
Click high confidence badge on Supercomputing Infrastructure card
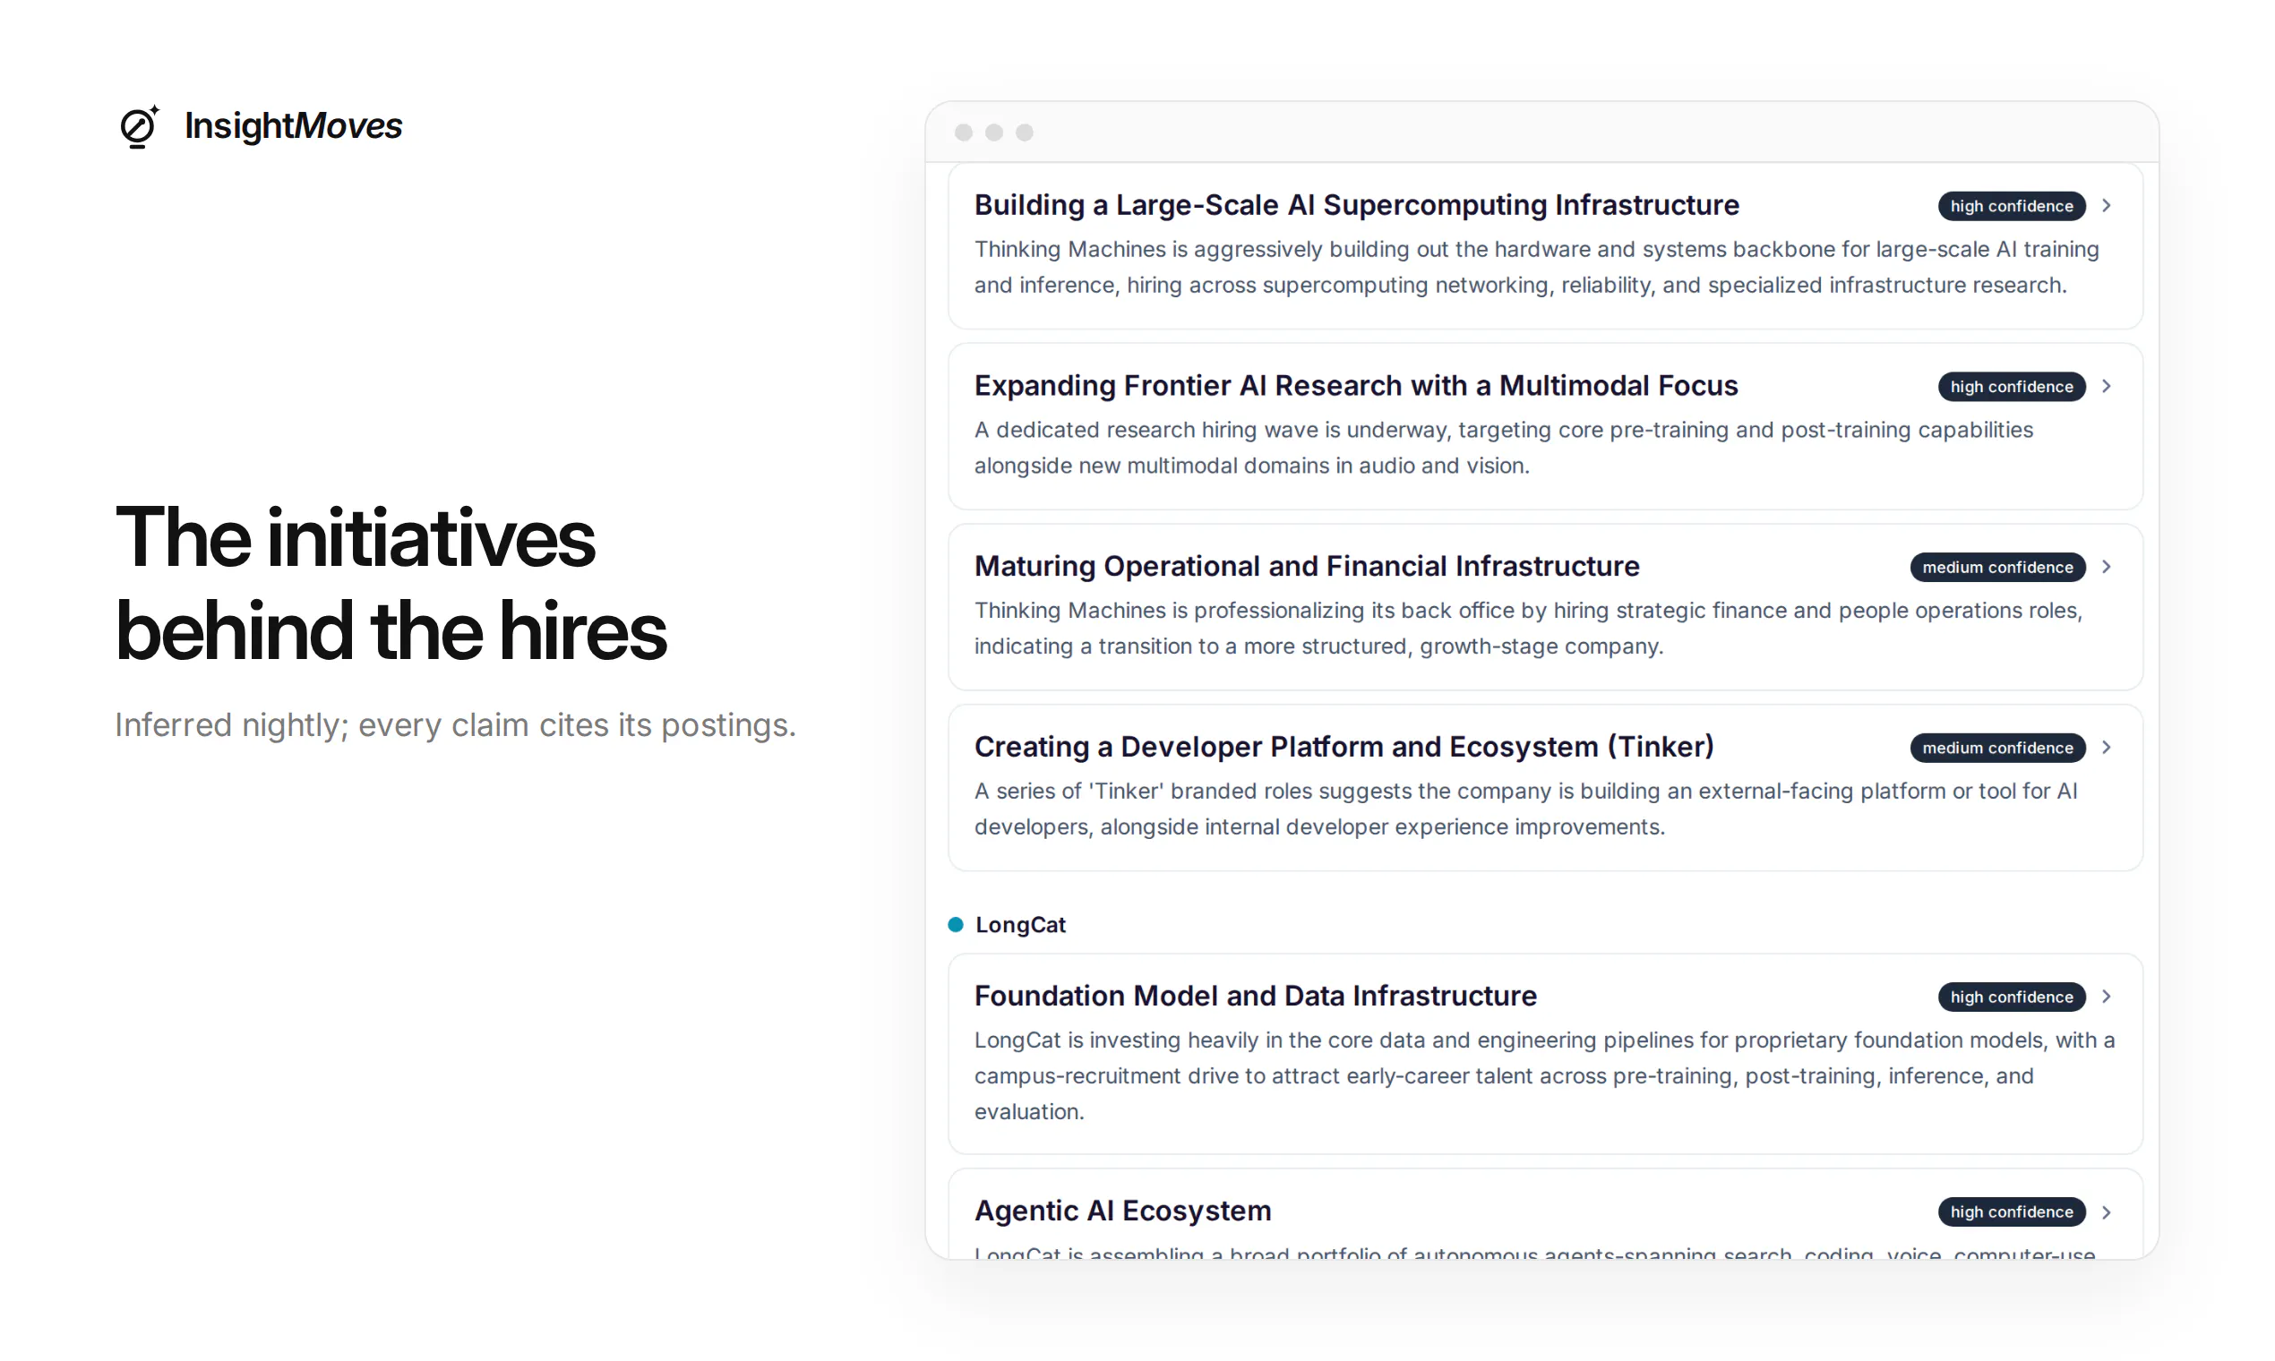[x=2011, y=205]
